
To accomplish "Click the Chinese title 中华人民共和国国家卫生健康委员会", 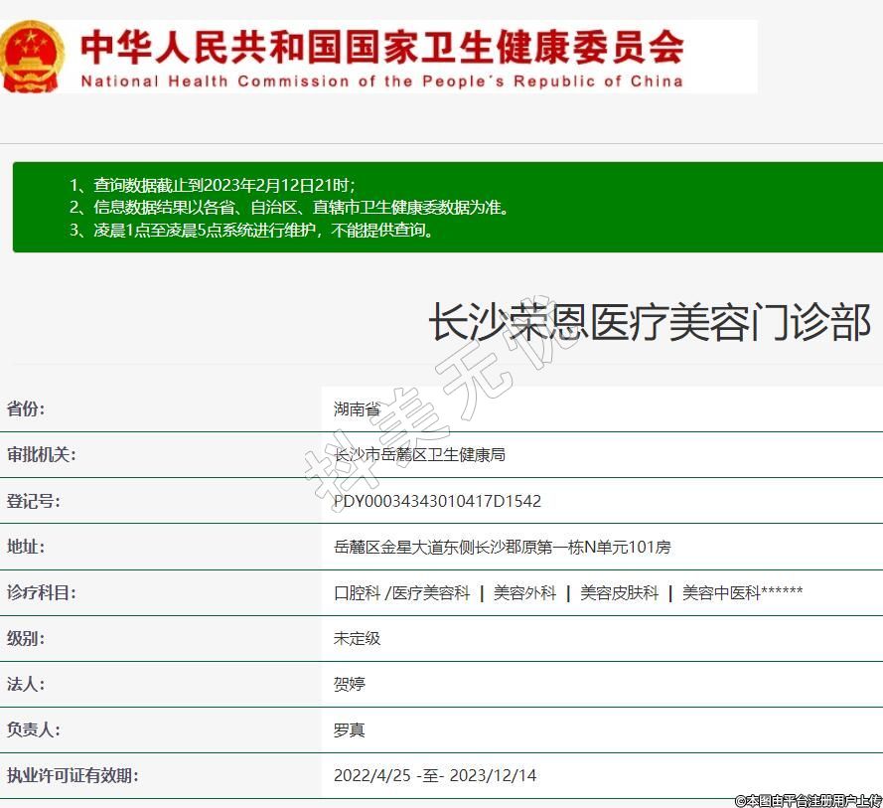I will tap(381, 46).
